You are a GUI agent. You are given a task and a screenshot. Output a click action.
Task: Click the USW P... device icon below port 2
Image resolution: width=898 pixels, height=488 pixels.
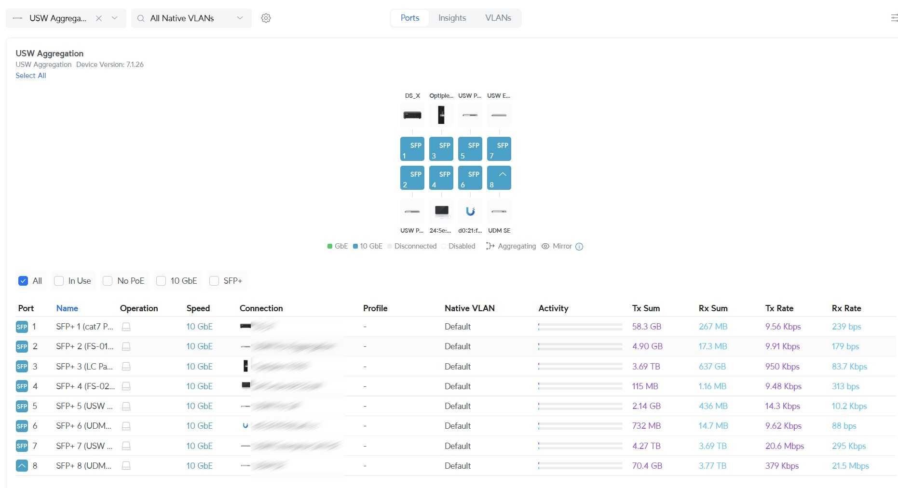click(412, 211)
